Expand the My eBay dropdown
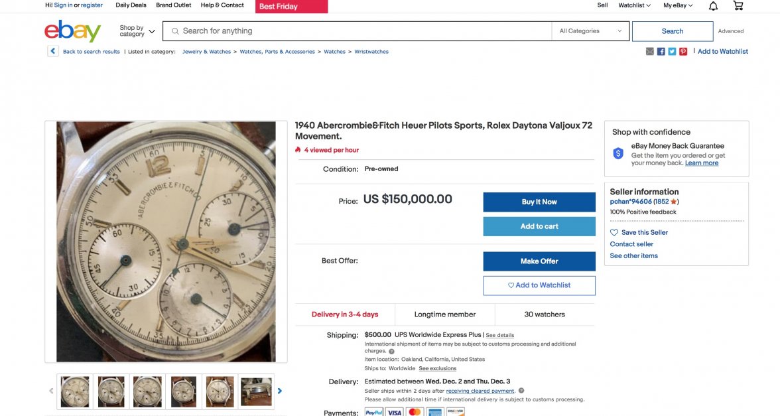 pos(678,5)
